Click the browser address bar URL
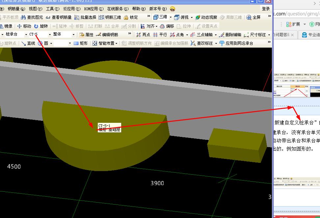320x218 pixels. [296, 14]
